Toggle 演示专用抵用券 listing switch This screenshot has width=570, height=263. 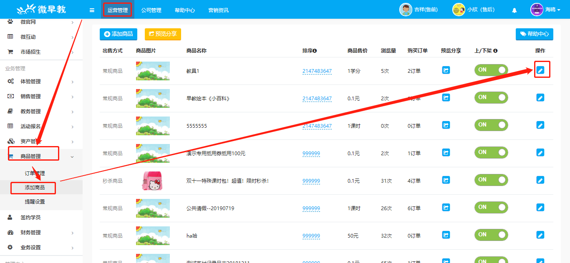click(x=491, y=152)
